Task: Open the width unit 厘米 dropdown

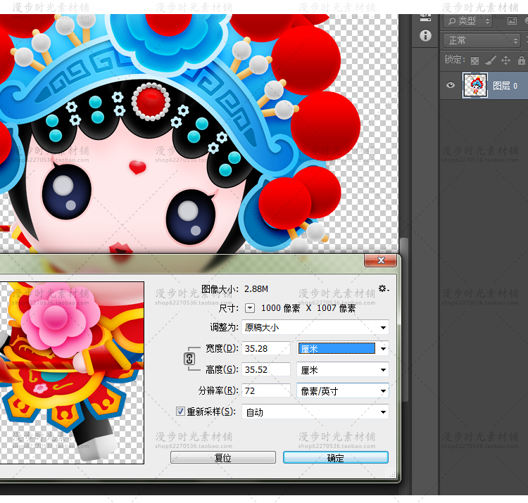Action: tap(344, 348)
